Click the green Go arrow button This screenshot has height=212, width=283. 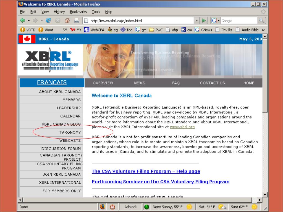pos(204,20)
